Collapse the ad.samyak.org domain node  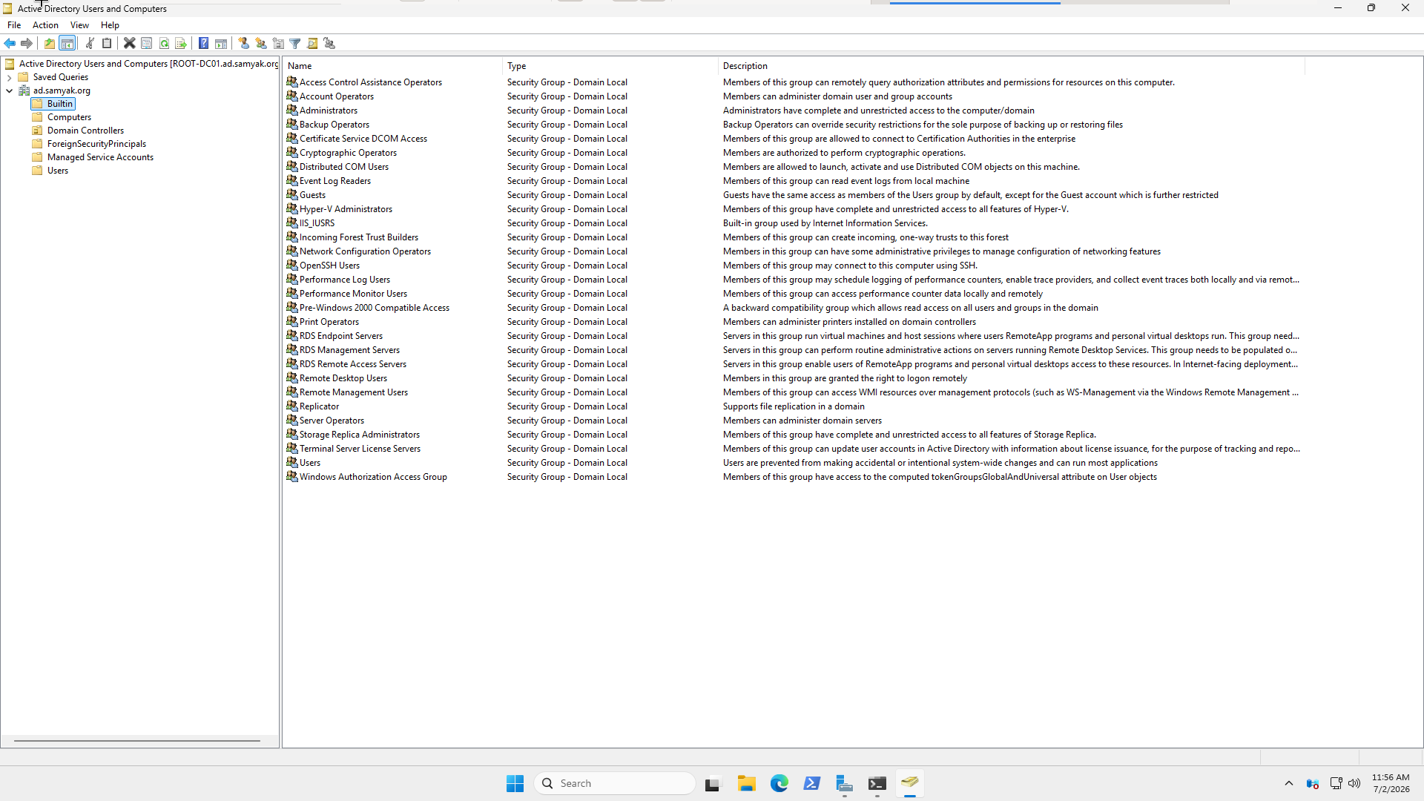click(x=9, y=90)
